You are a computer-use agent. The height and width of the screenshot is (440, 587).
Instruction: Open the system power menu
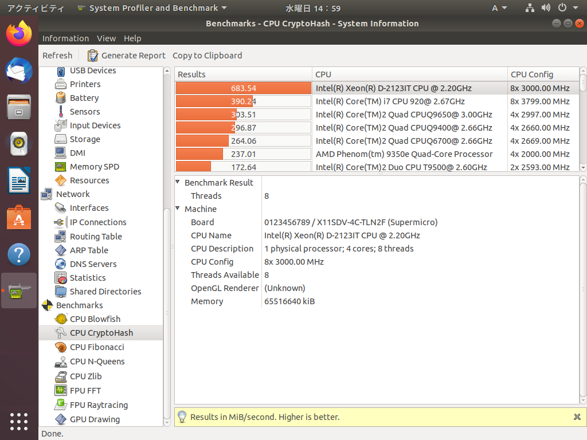pyautogui.click(x=568, y=8)
